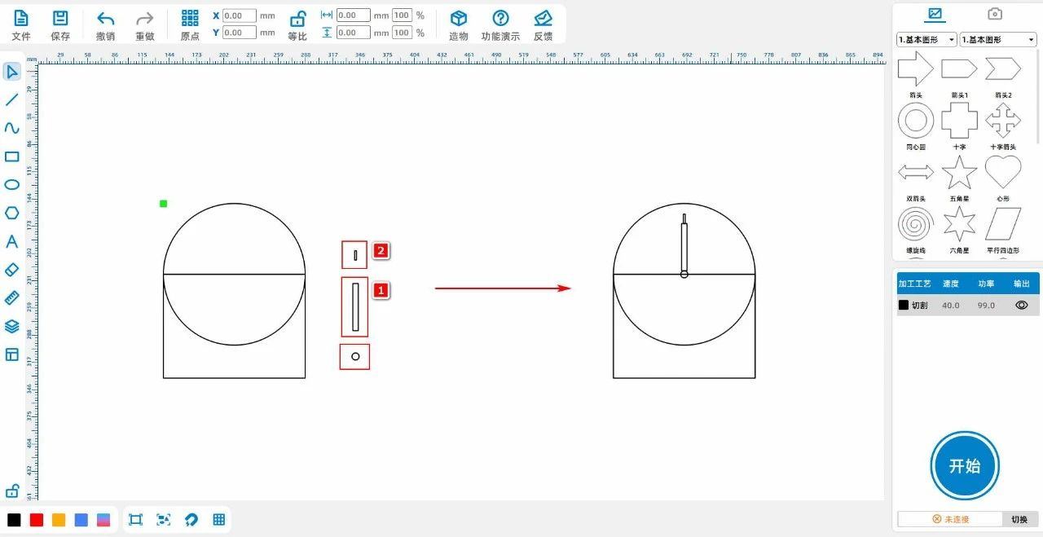
Task: Open the 文件 file menu
Action: (21, 24)
